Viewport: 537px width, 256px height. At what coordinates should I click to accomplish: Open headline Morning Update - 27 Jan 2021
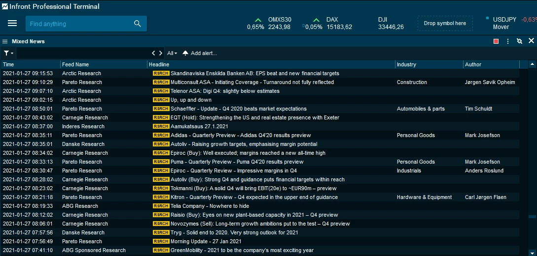206,241
